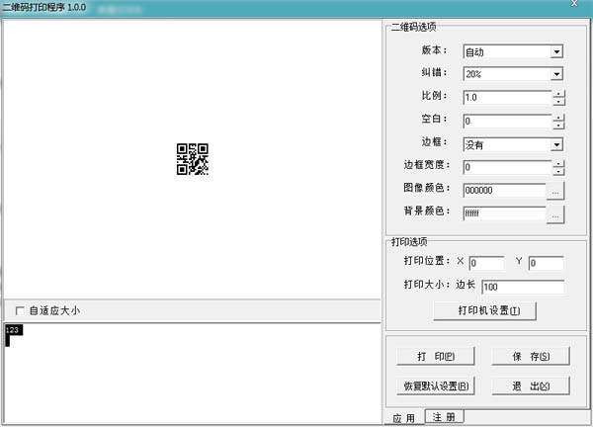The width and height of the screenshot is (593, 427).
Task: Click the 背景颜色 hex input field
Action: click(504, 213)
